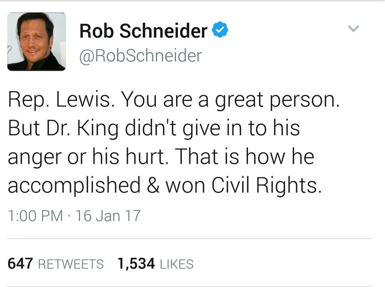This screenshot has width=385, height=287.
Task: Open the 1:00 PM timestamp
Action: (35, 216)
